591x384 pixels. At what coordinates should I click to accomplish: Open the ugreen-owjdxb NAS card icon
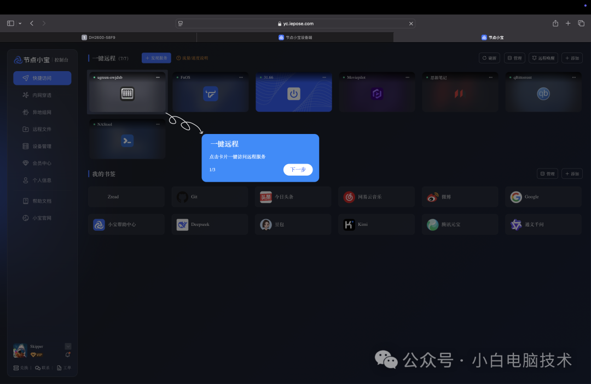pyautogui.click(x=128, y=94)
